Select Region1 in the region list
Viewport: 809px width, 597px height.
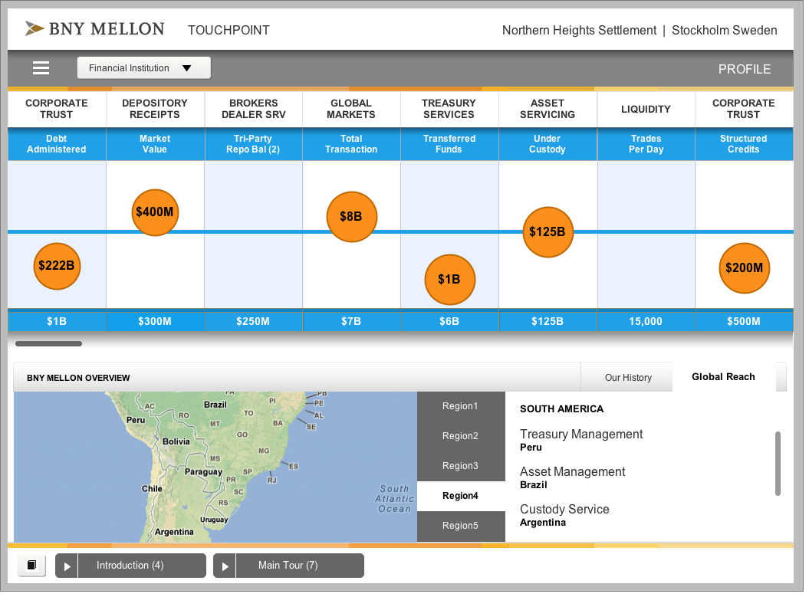pos(460,406)
